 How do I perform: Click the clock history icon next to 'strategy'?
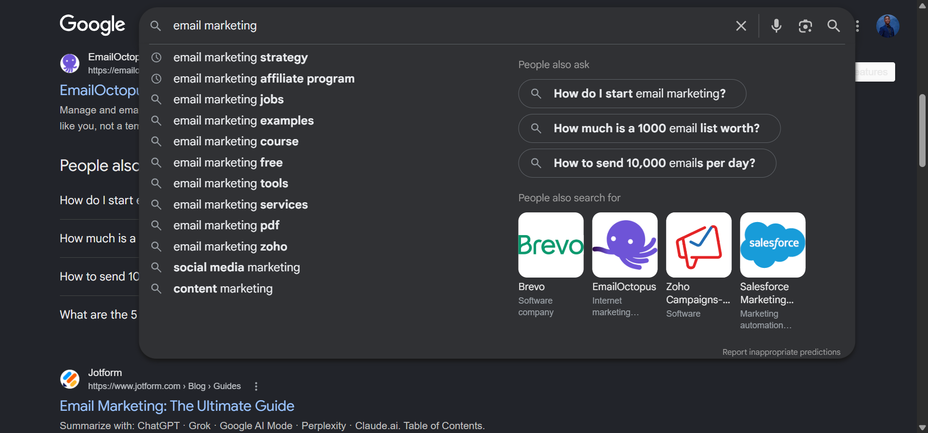pyautogui.click(x=156, y=57)
